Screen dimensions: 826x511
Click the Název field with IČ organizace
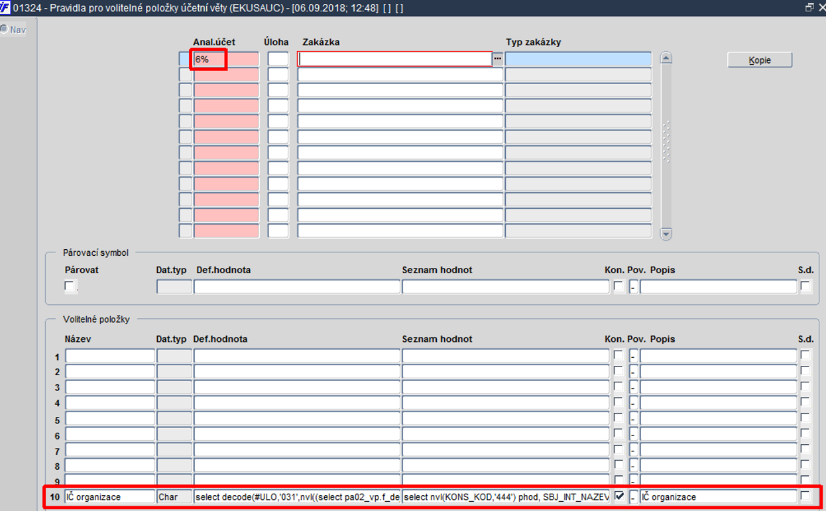click(110, 496)
